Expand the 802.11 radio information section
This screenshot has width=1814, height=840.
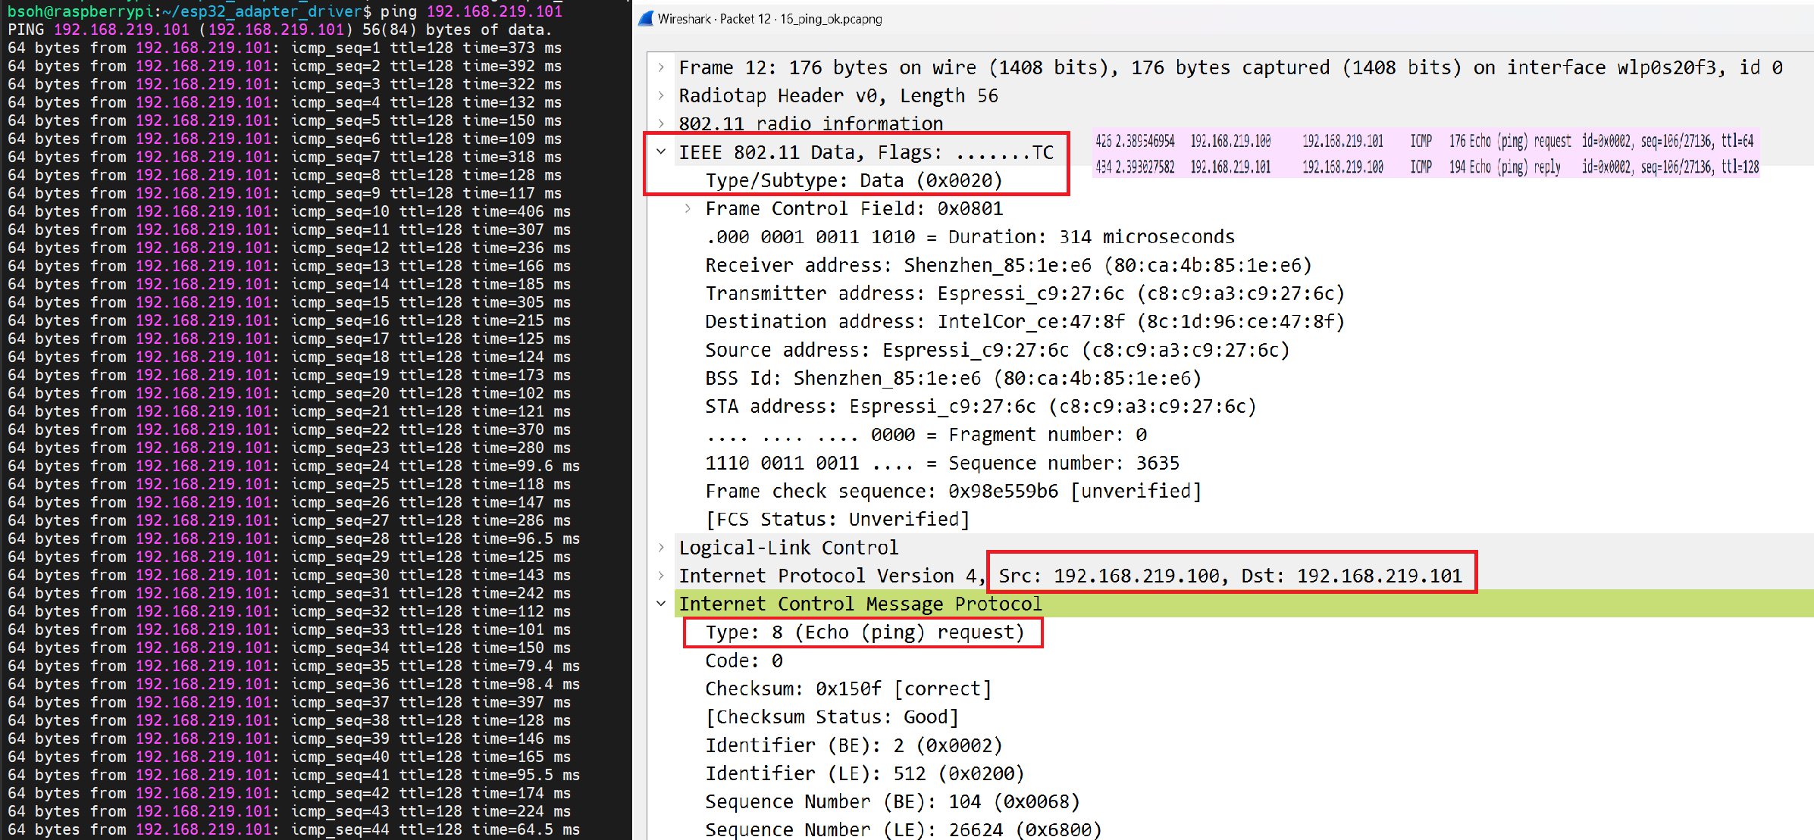[x=659, y=123]
